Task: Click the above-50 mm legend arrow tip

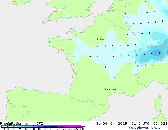Action: tap(84, 127)
